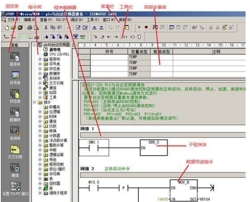250x202 pixels.
Task: Expand the 数据块 tree node
Action: [40, 74]
